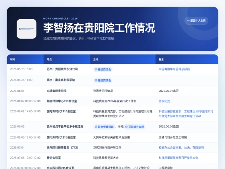Open the 中国电建华东区域总部函 link
Screen dimensions: 225x169
[174, 69]
